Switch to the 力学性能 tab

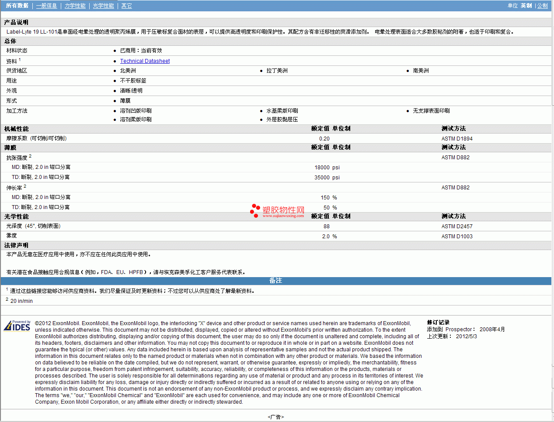click(75, 6)
